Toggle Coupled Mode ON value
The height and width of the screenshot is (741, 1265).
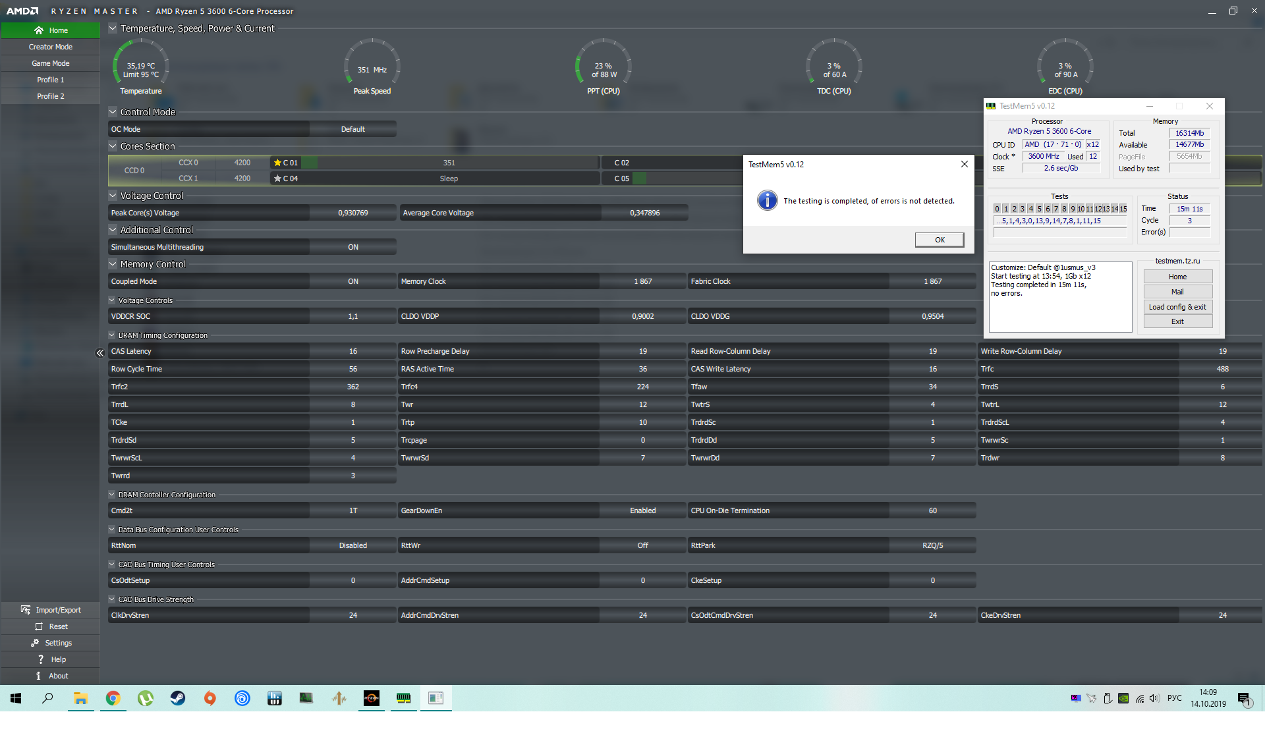pyautogui.click(x=352, y=281)
